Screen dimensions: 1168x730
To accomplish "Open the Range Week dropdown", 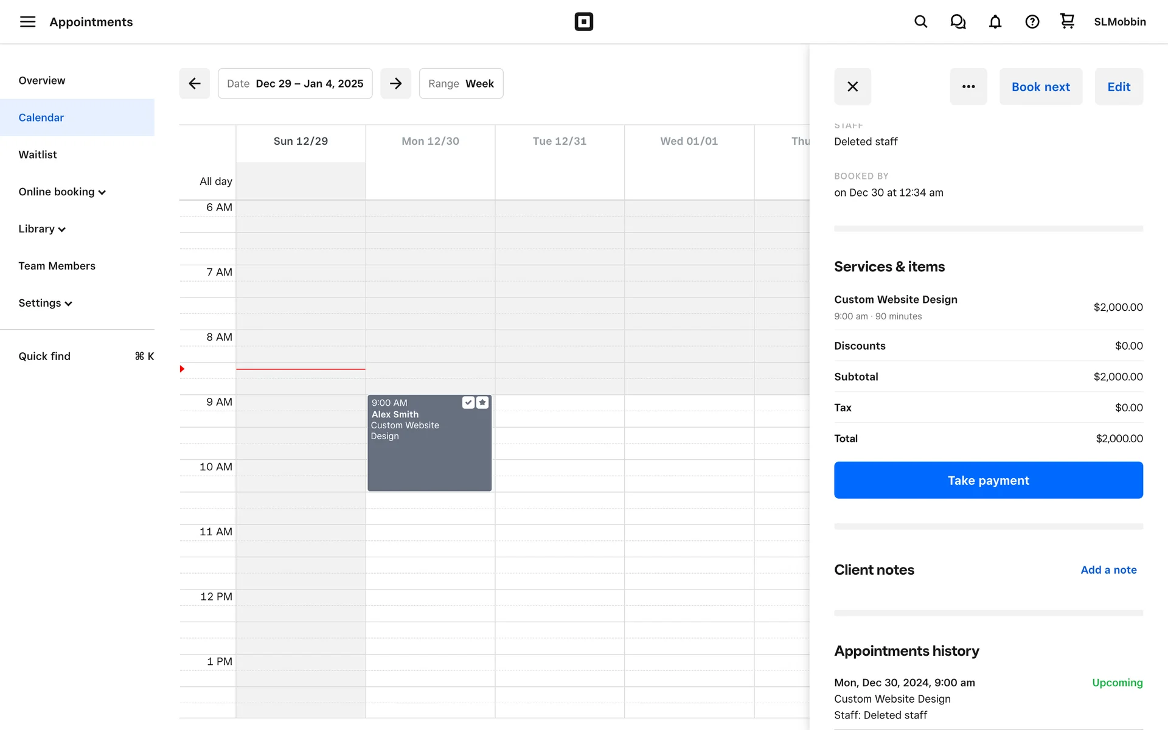I will (461, 83).
